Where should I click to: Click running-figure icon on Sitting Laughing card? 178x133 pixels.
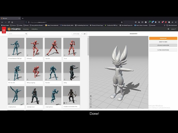(x=28, y=80)
